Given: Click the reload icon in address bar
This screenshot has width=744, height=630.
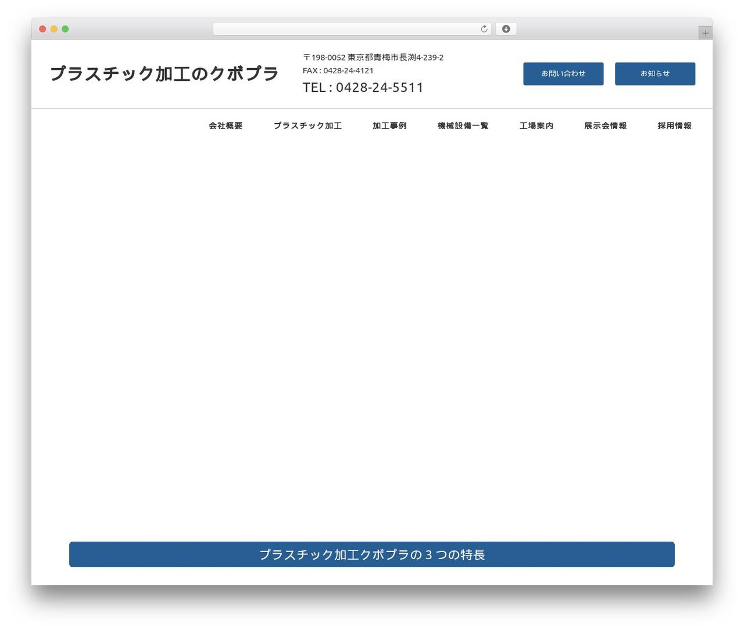Looking at the screenshot, I should tap(484, 29).
